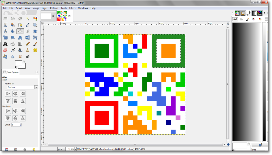Click the horizontal canvas scrollbar

[135, 144]
